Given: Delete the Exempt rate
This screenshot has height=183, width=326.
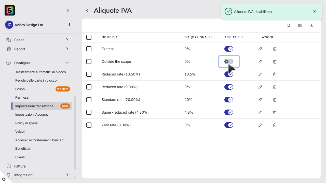Looking at the screenshot, I should [x=275, y=49].
